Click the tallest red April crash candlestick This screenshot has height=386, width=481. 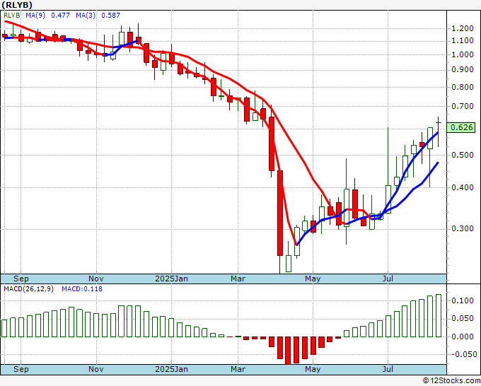(x=280, y=213)
